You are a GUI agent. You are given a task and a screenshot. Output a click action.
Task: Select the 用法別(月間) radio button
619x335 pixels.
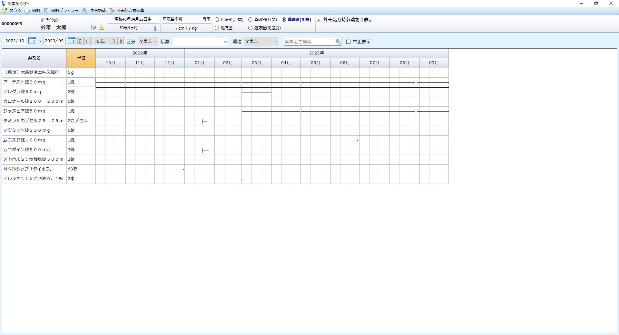tap(217, 20)
